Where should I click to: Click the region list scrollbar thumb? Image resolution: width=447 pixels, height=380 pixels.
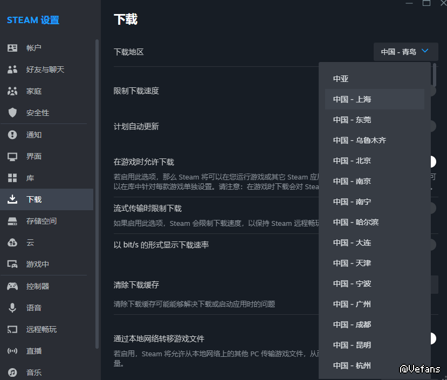(x=434, y=75)
